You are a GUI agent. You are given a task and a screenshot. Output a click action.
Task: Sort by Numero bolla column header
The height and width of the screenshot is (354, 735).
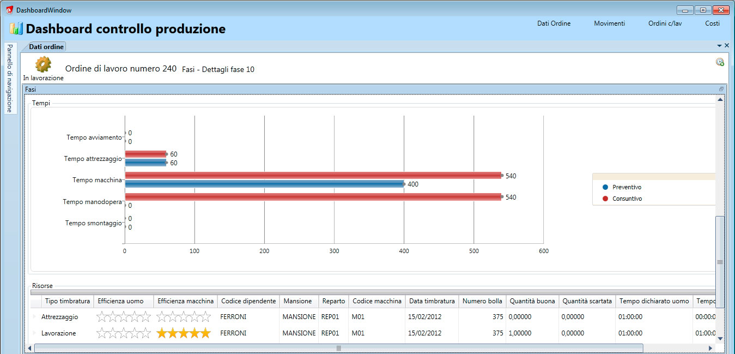click(x=482, y=301)
